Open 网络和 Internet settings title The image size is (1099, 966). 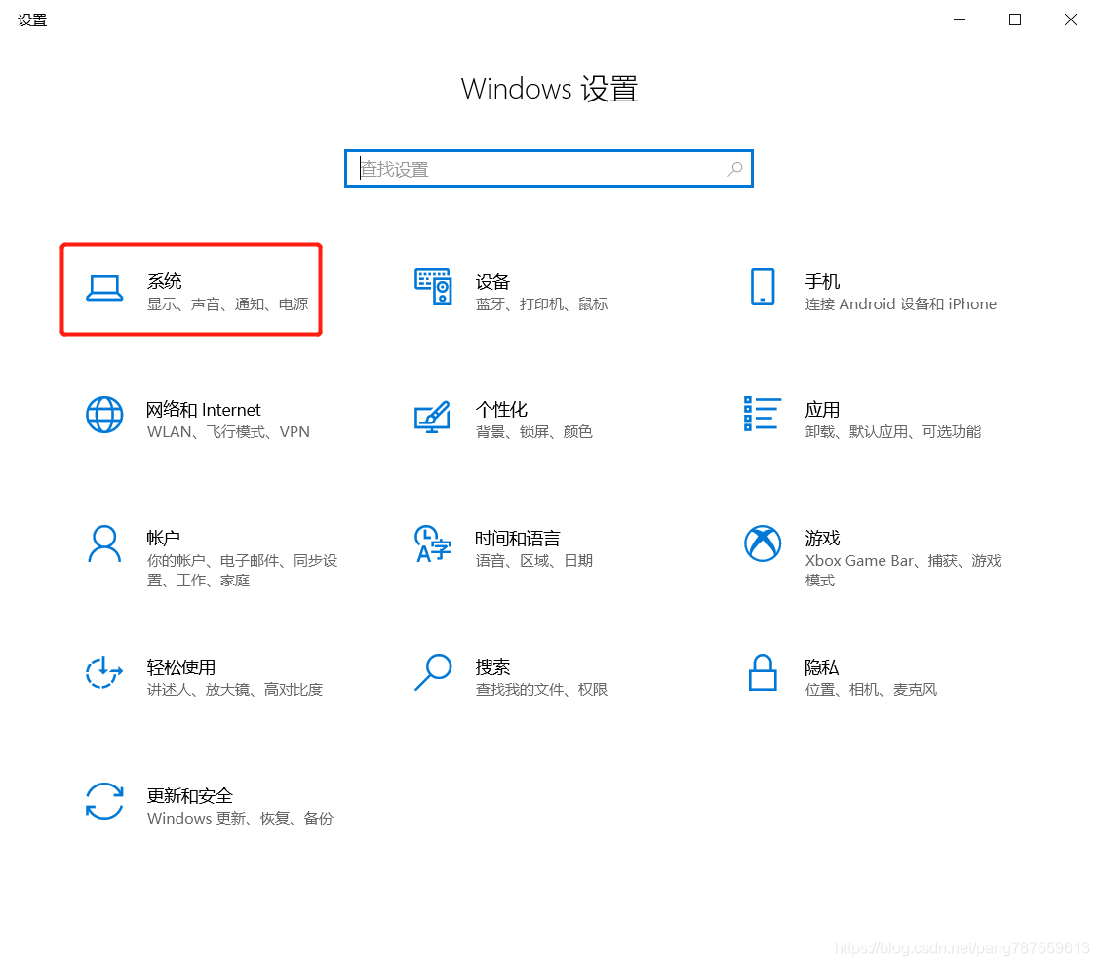point(203,410)
